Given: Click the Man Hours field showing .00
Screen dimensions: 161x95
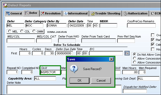Looking at the screenshot, I should tap(130, 72).
